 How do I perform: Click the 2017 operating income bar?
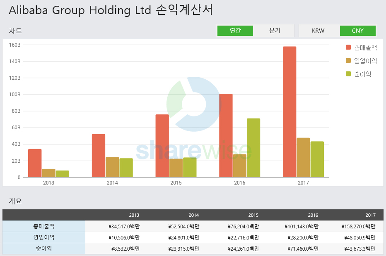pyautogui.click(x=303, y=158)
